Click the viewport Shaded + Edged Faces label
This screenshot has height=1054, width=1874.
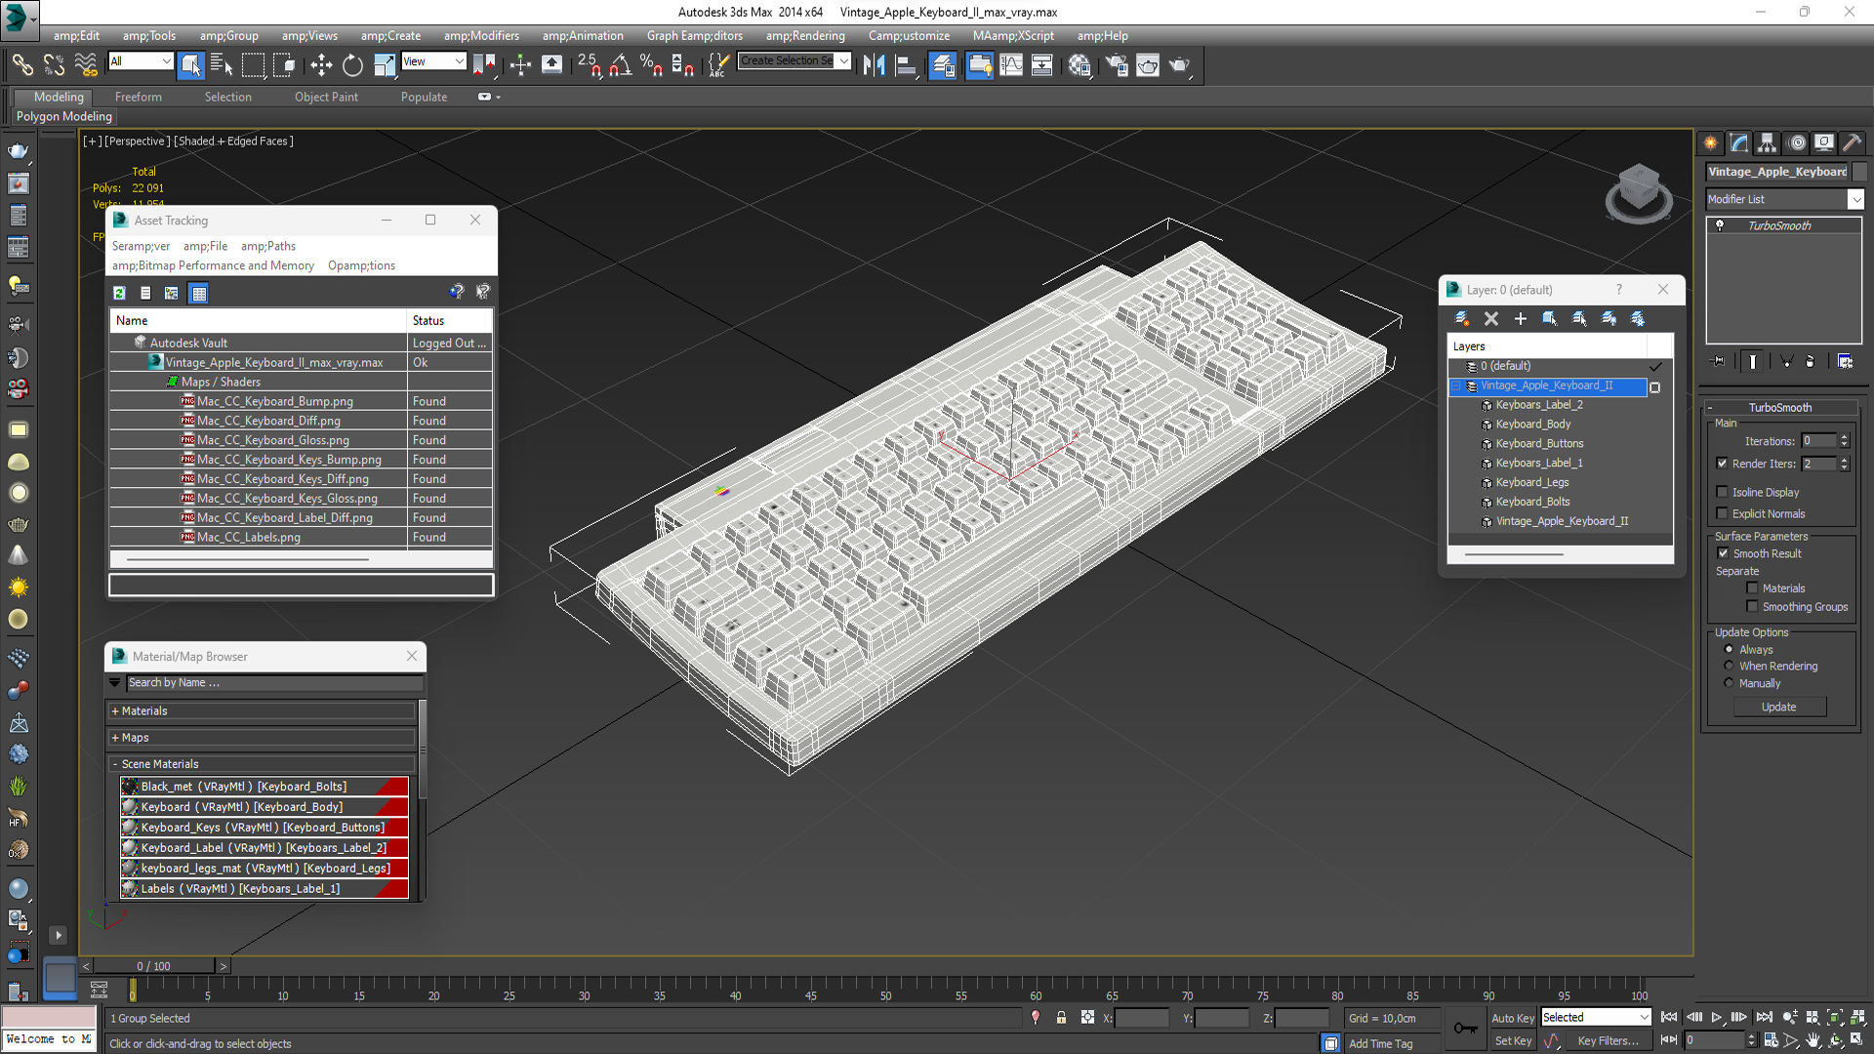[235, 141]
